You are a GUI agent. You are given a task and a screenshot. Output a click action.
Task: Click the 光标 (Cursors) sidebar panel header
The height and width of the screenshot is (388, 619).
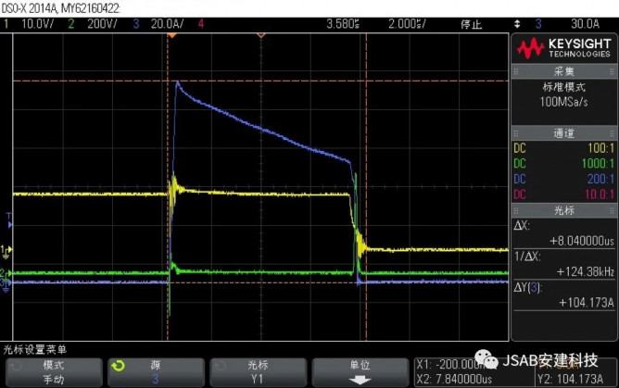click(x=564, y=210)
